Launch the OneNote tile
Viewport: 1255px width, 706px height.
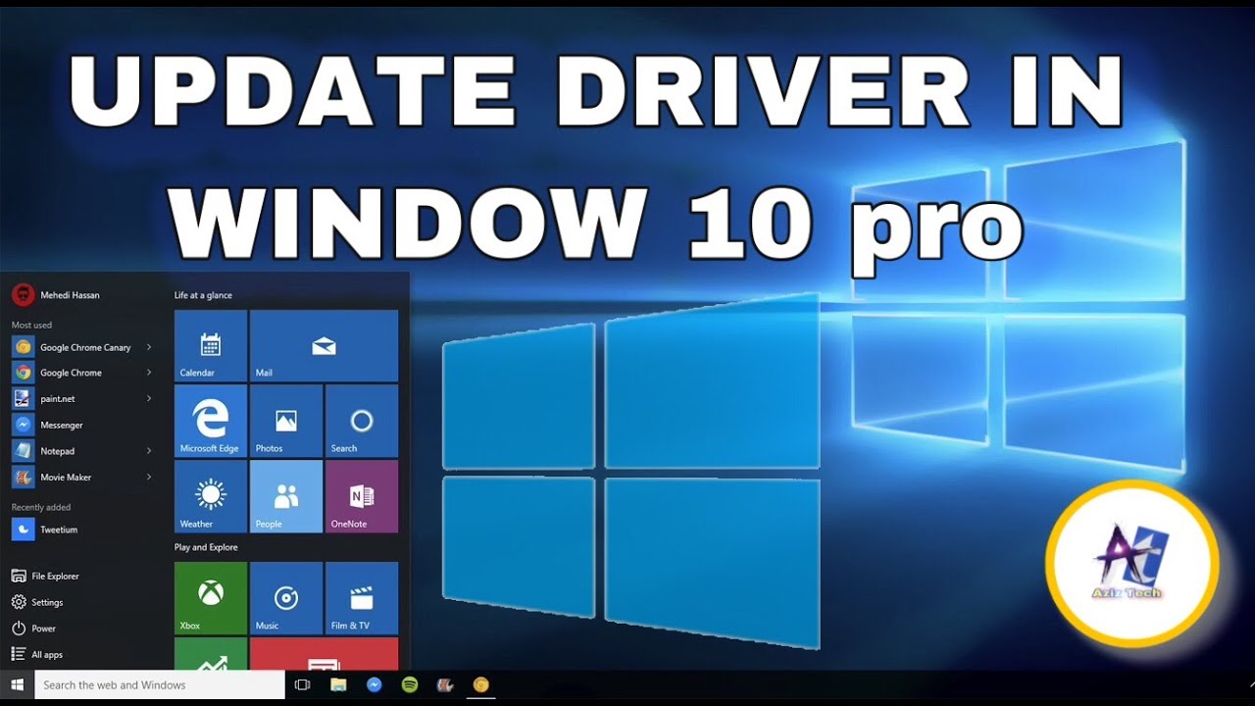[x=362, y=496]
